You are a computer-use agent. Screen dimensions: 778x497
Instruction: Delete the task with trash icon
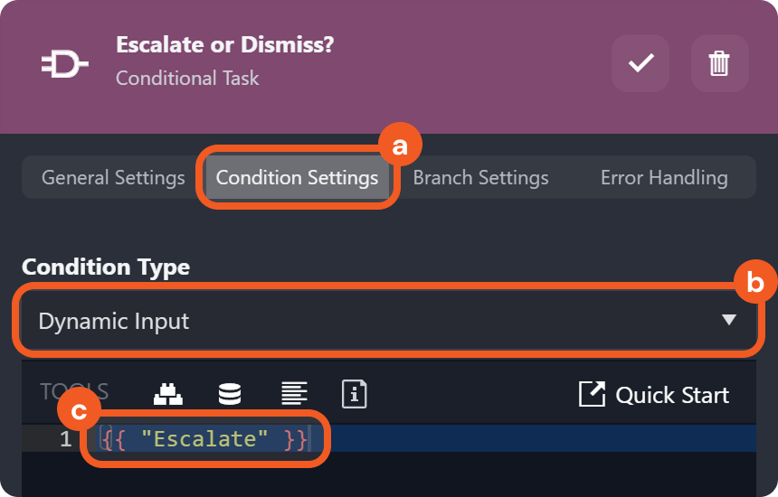(719, 63)
